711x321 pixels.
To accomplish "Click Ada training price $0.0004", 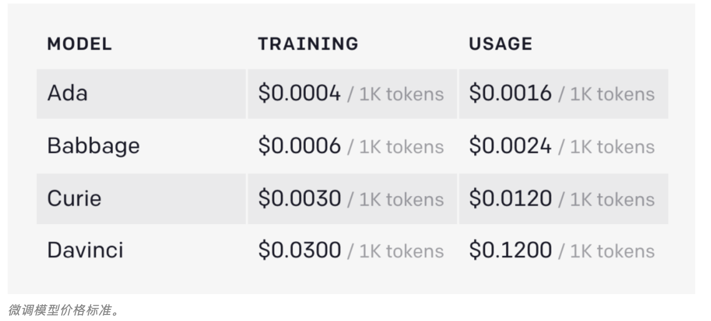I will coord(299,93).
